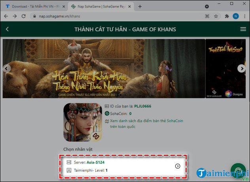This screenshot has height=182, width=250.
Task: Open the QR code icon in address bar
Action: click(207, 16)
